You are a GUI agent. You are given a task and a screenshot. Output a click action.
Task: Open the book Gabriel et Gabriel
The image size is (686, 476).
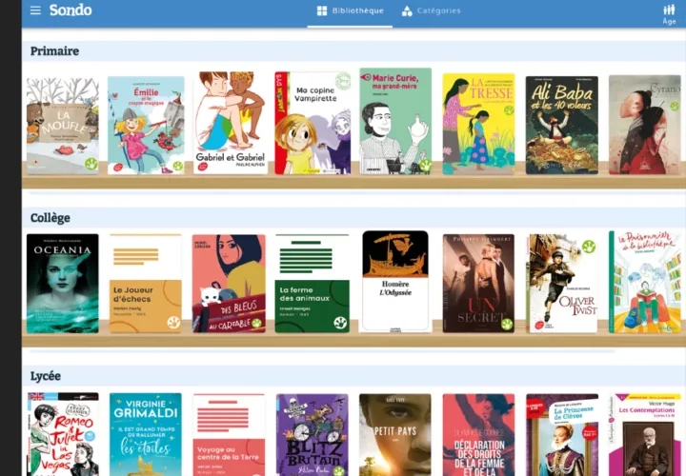coord(231,123)
